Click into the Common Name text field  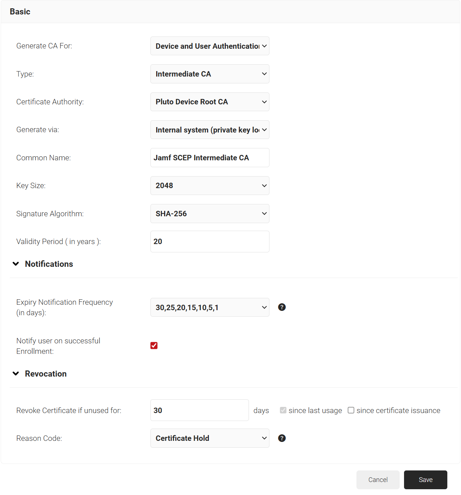pyautogui.click(x=210, y=158)
